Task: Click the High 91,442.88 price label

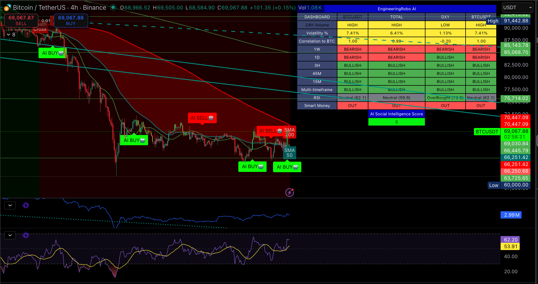Action: pyautogui.click(x=508, y=21)
